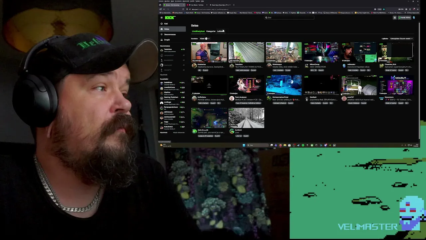Click the IRL tag under Kalahartsa
The image size is (426, 240).
pos(200,70)
